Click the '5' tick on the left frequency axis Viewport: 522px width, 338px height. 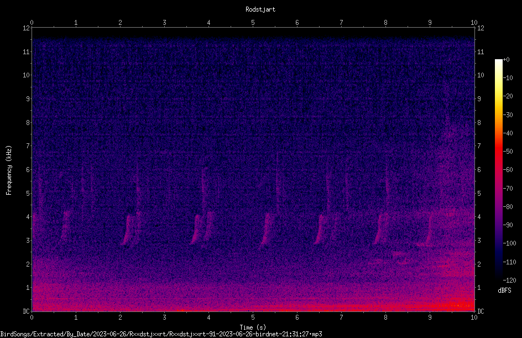coord(28,193)
